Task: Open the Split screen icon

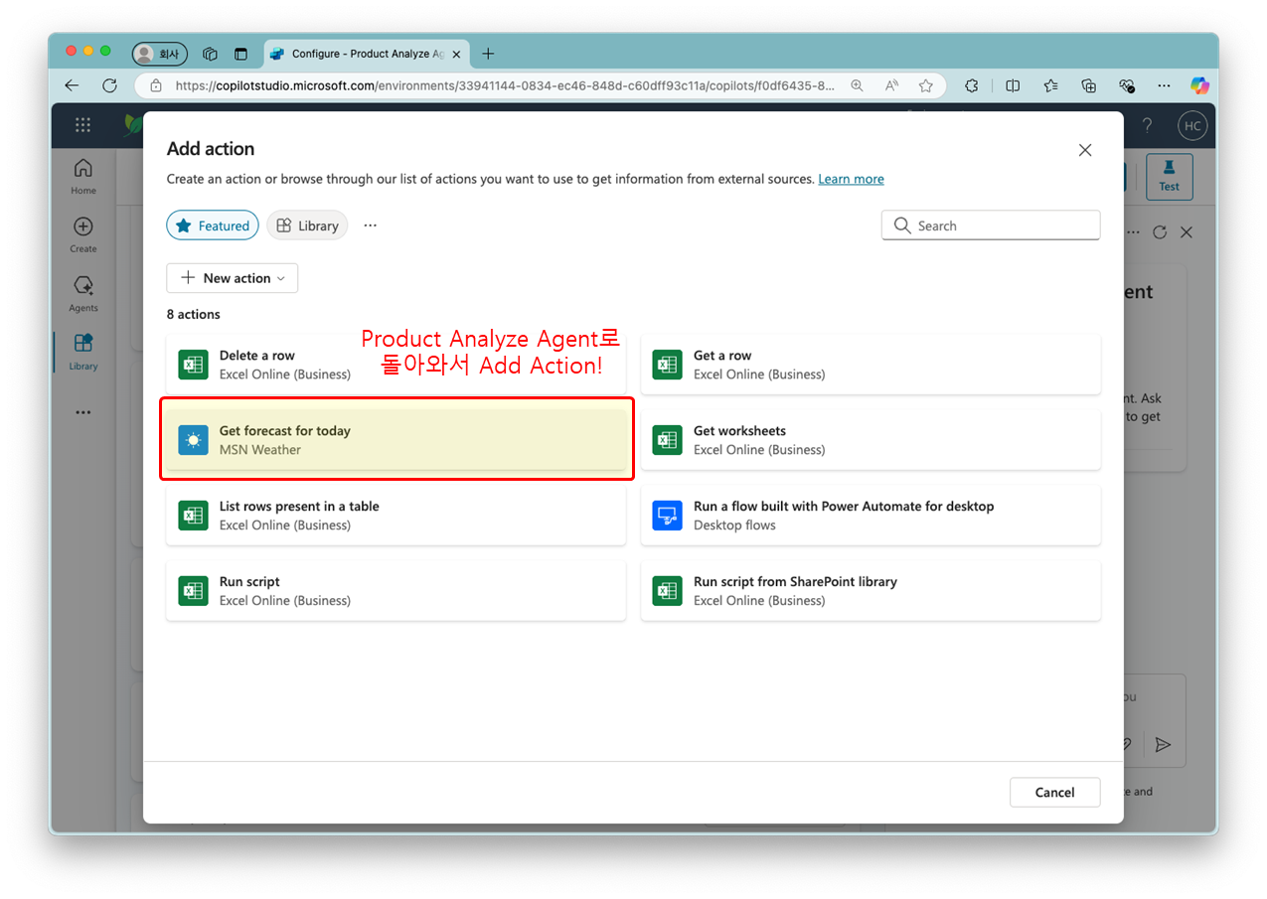Action: (1013, 85)
